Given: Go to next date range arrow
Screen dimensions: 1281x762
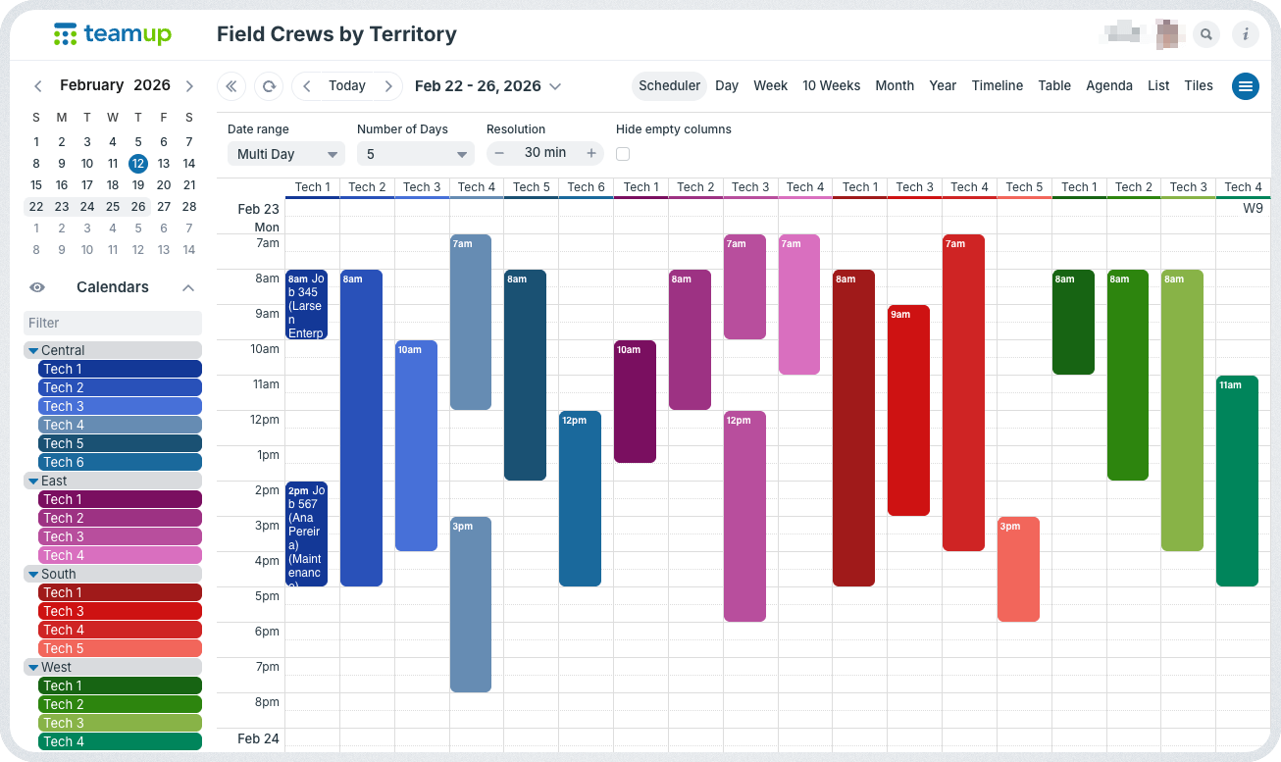Looking at the screenshot, I should (x=388, y=86).
